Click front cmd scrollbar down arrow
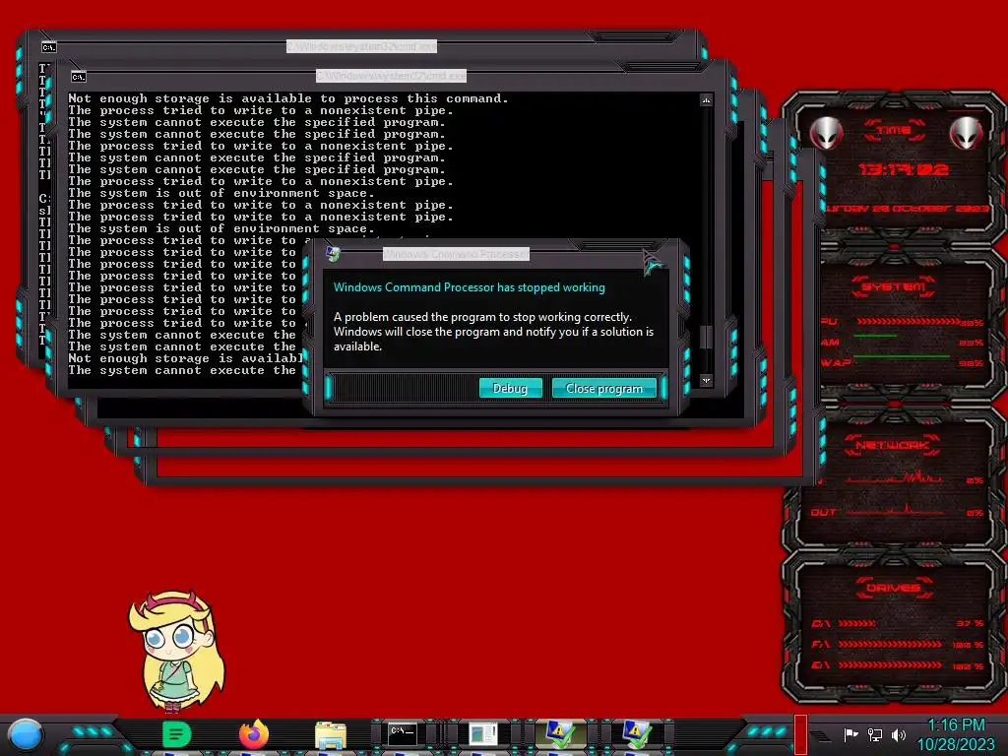 [707, 381]
